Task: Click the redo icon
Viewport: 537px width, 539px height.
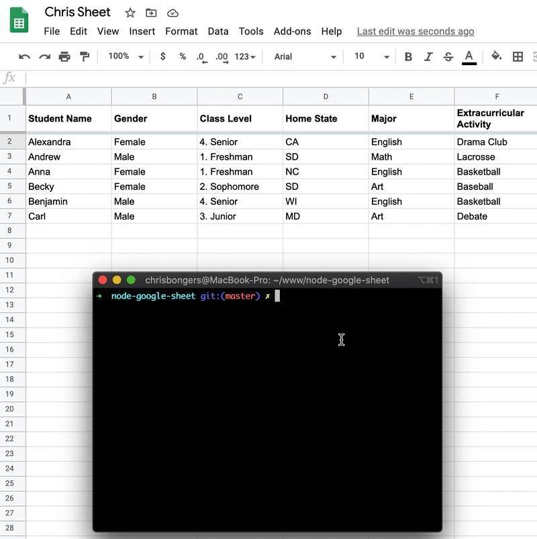Action: 44,56
